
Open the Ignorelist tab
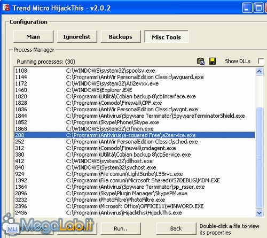click(77, 36)
